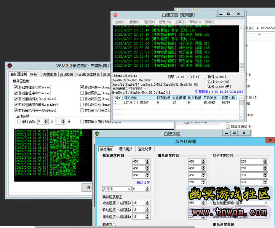The width and height of the screenshot is (275, 228).
Task: Click the 500 value stepper in 其他速度控制
Action: pyautogui.click(x=265, y=182)
